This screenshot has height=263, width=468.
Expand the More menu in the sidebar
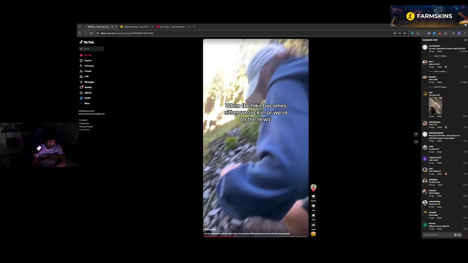pyautogui.click(x=85, y=103)
